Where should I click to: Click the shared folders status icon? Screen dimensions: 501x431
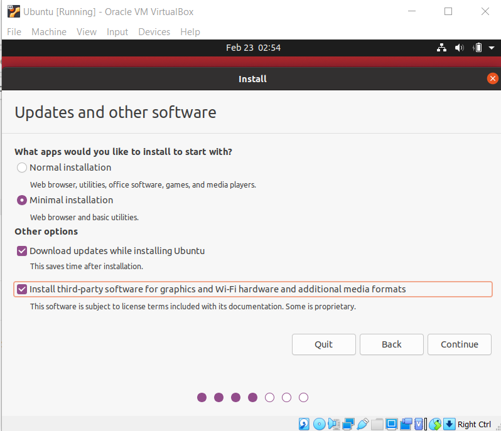377,424
